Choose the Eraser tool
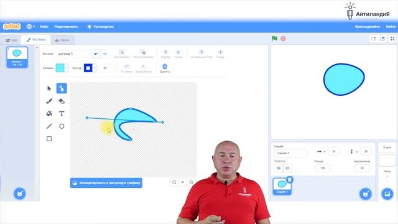Image resolution: width=398 pixels, height=224 pixels. [62, 101]
